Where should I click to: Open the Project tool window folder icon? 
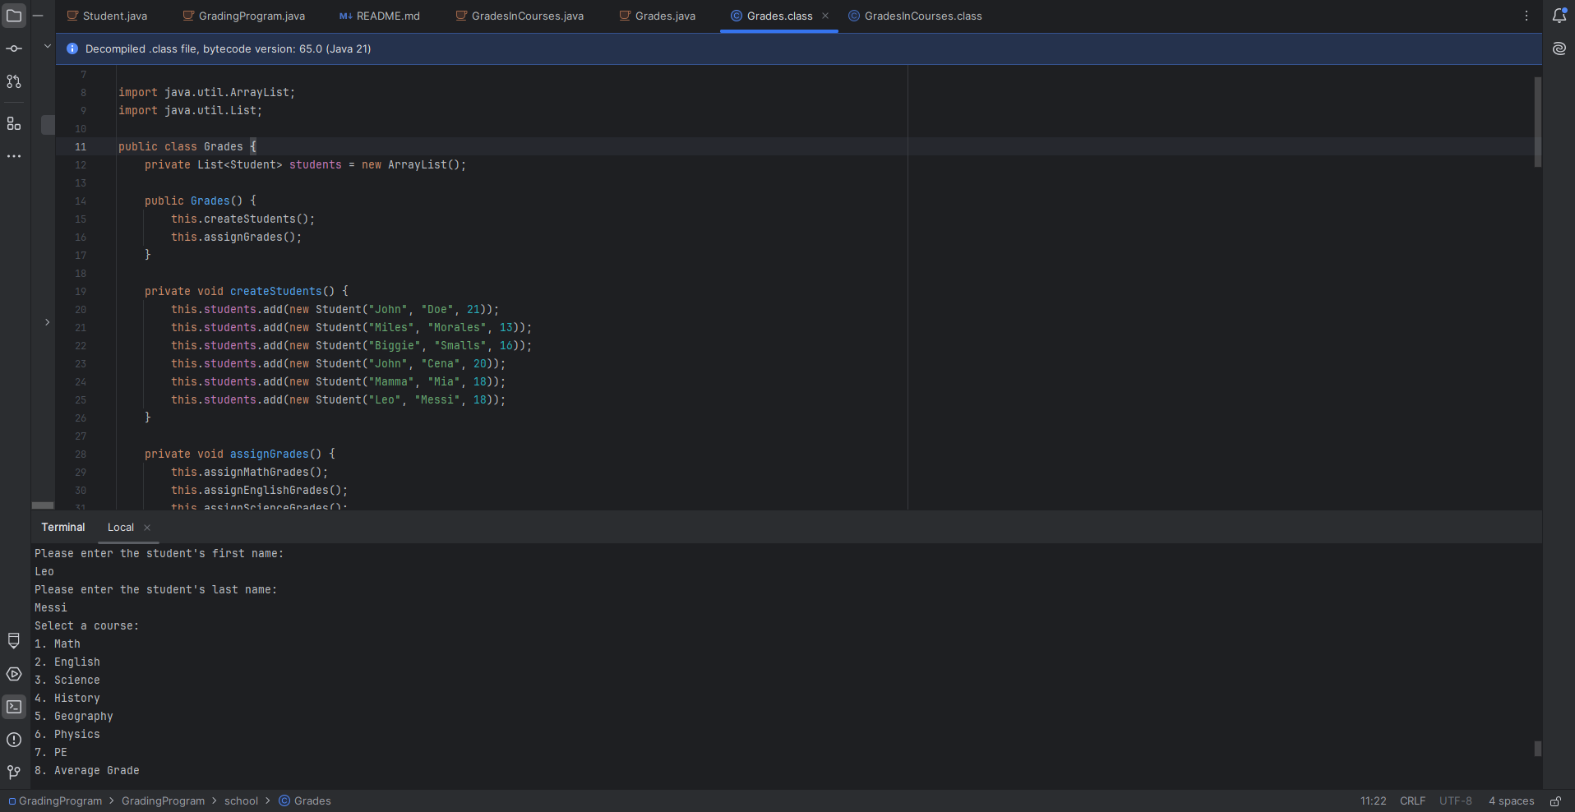[14, 16]
